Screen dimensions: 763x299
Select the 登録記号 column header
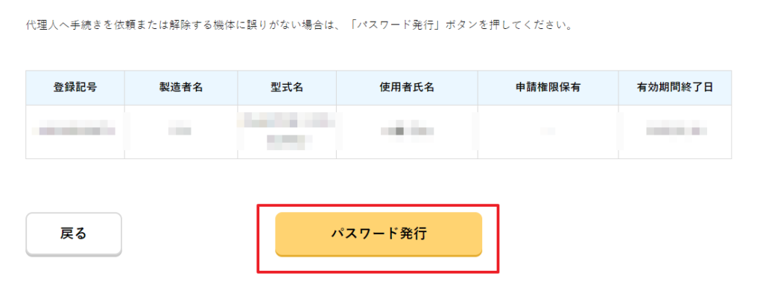[x=75, y=88]
